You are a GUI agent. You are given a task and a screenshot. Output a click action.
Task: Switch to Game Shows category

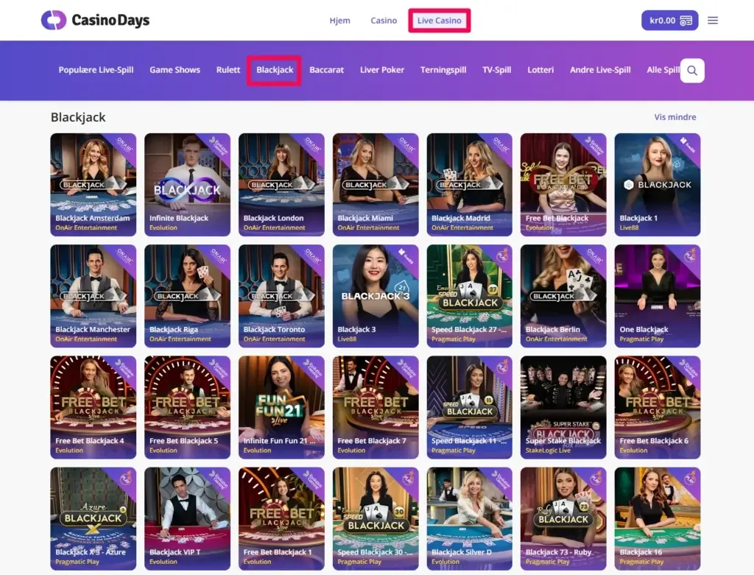pos(175,70)
